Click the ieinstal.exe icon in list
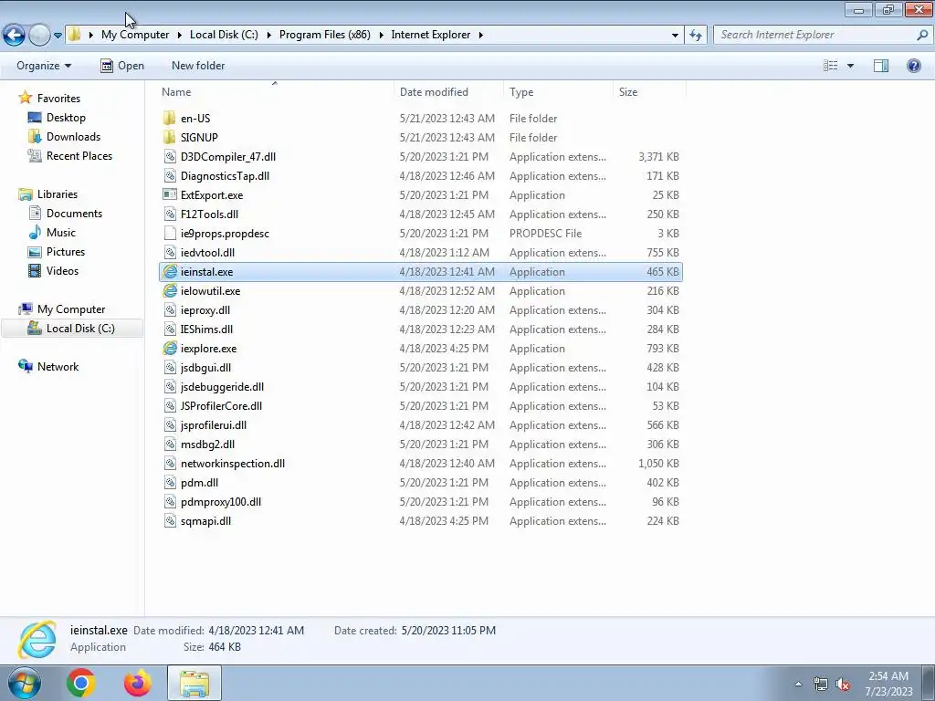 [x=170, y=271]
